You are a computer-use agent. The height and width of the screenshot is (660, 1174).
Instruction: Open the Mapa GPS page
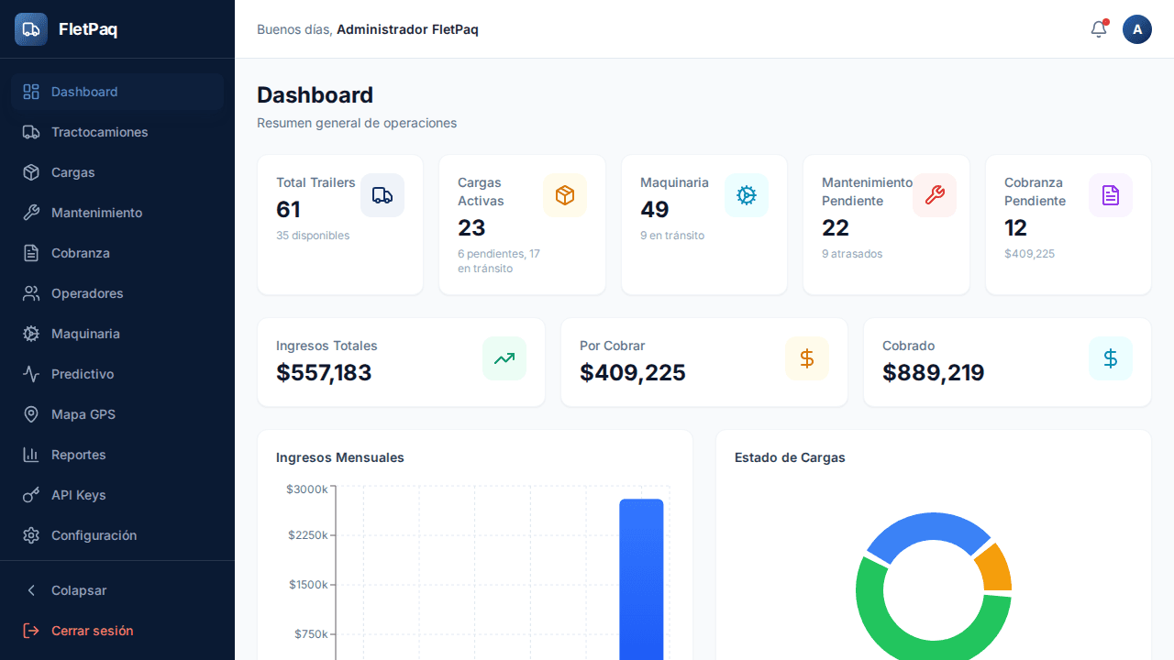[x=117, y=414]
